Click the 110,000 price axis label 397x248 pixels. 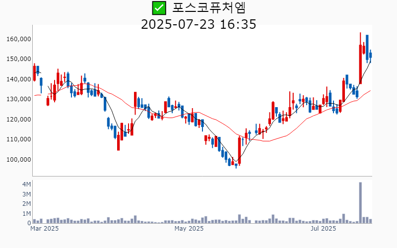tap(19, 139)
